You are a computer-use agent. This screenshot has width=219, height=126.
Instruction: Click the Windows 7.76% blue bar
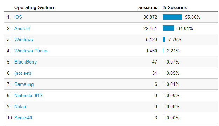164,39
